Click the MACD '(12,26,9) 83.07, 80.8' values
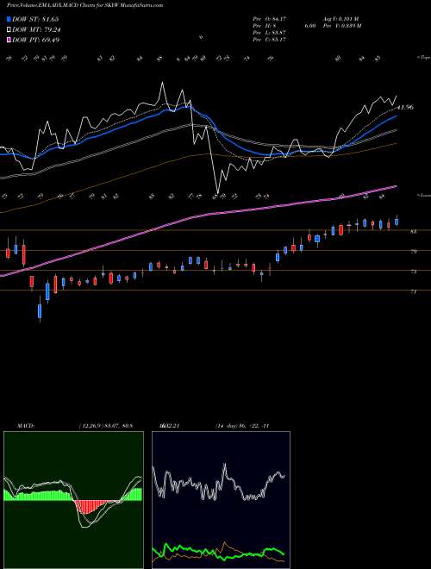The width and height of the screenshot is (431, 569). [x=105, y=426]
